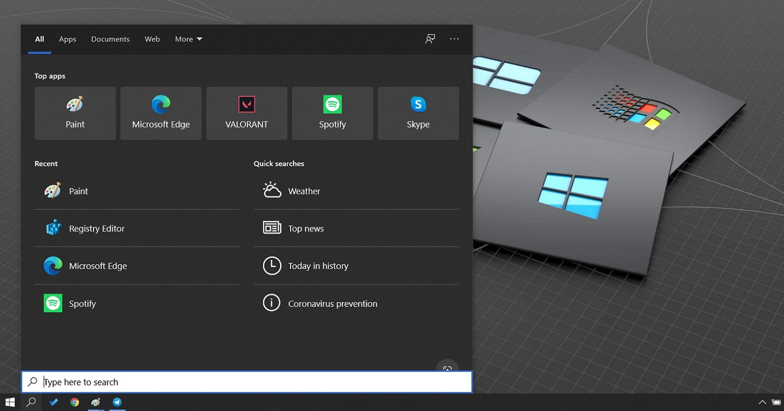Switch to Paint on the taskbar
This screenshot has width=784, height=411.
(x=96, y=402)
